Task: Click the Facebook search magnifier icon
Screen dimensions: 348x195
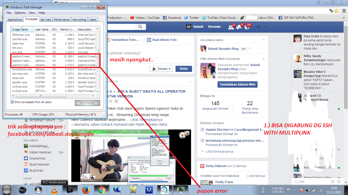Action: point(140,27)
